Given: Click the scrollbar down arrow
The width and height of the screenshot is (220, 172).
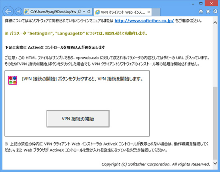Looking at the screenshot, I should point(215,163).
